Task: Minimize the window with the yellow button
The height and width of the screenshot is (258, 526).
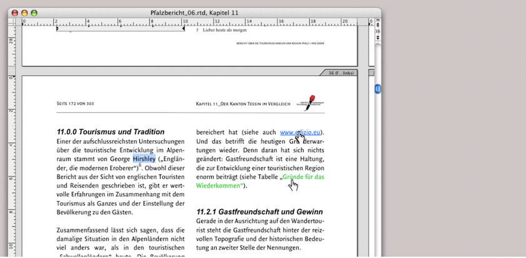Action: click(25, 12)
